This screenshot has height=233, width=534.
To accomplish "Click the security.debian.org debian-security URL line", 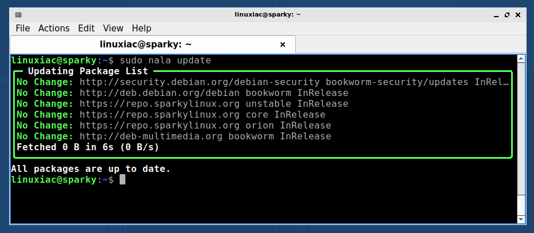I will tap(262, 82).
